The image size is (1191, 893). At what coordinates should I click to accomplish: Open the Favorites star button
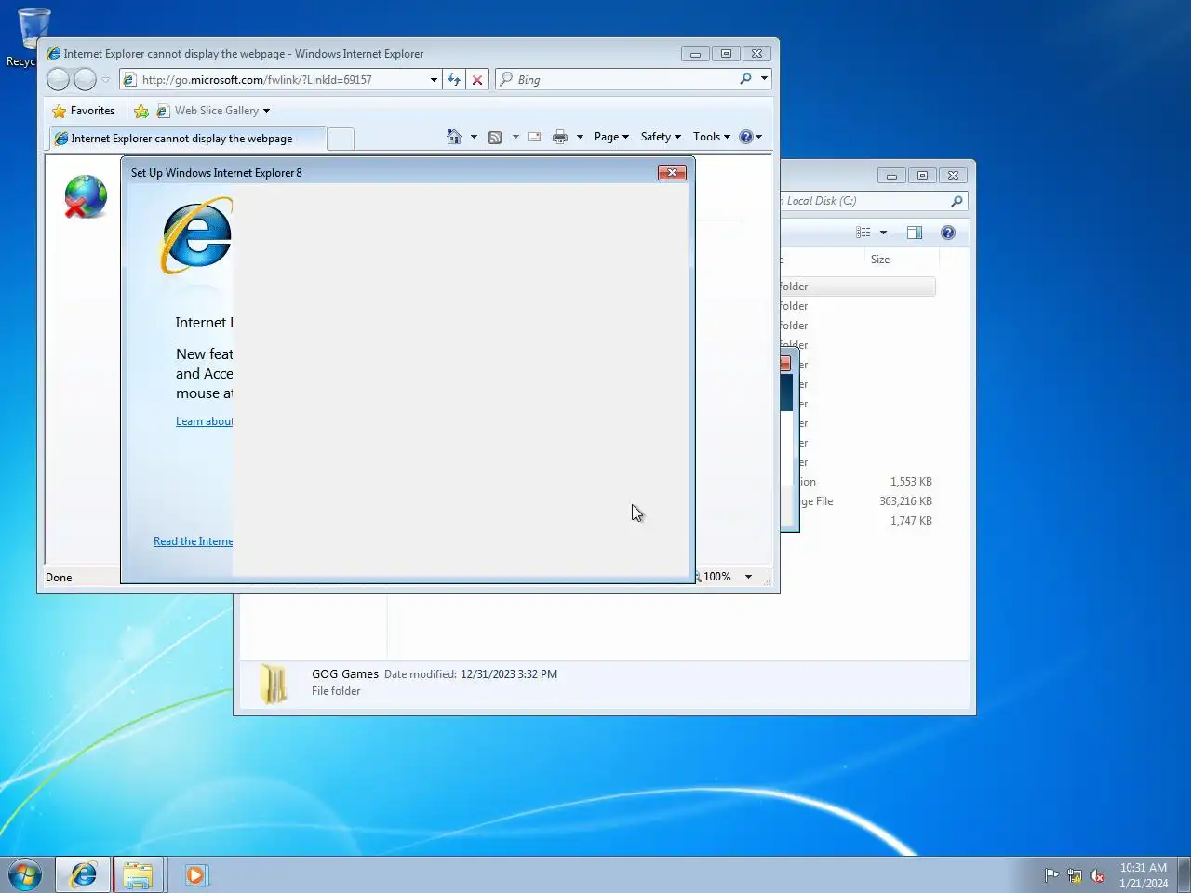pyautogui.click(x=84, y=111)
